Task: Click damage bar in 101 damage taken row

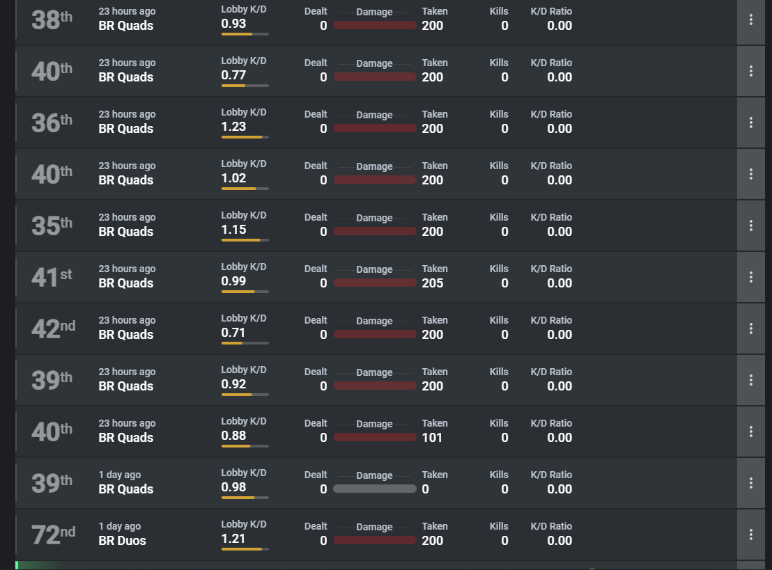Action: click(375, 437)
